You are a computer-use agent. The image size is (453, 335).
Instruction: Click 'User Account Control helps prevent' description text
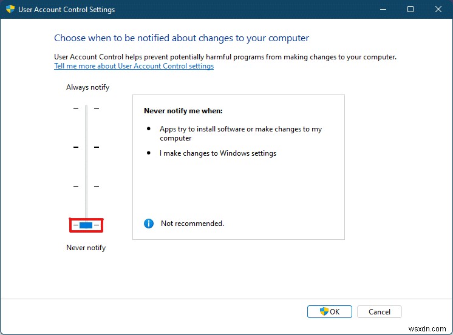coord(225,57)
